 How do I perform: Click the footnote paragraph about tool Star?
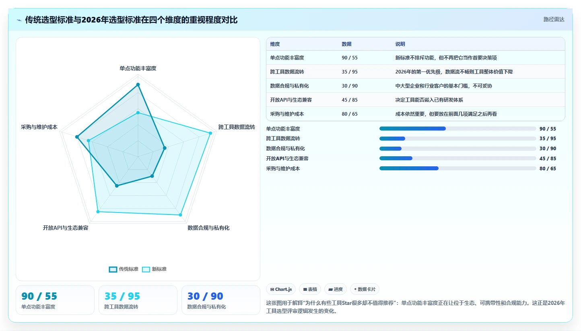[x=416, y=307]
